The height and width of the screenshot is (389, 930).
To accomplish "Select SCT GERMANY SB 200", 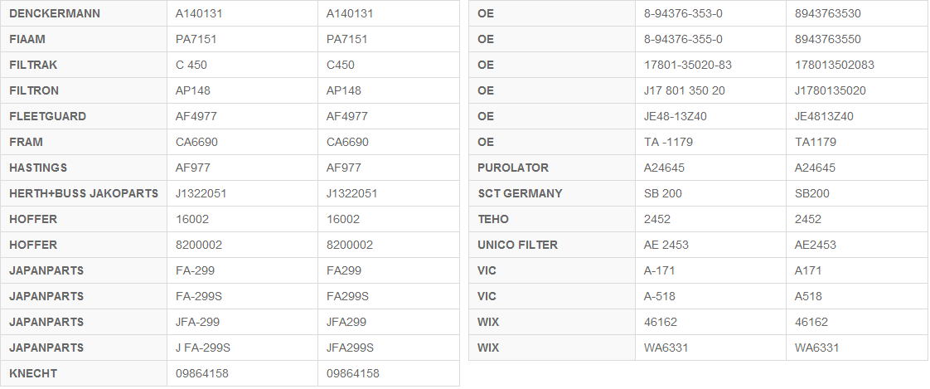I will pyautogui.click(x=663, y=193).
